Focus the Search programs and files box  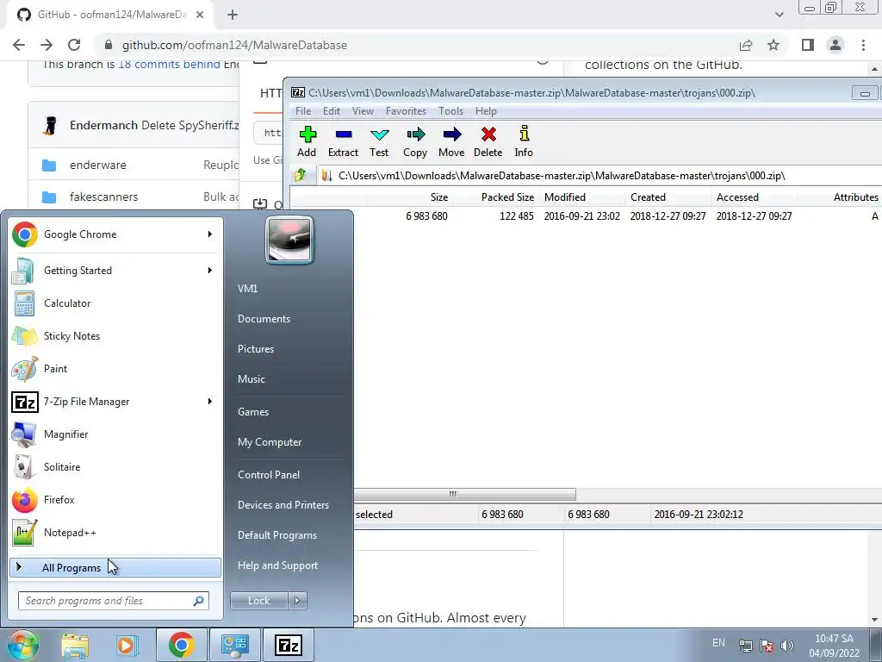pyautogui.click(x=113, y=601)
